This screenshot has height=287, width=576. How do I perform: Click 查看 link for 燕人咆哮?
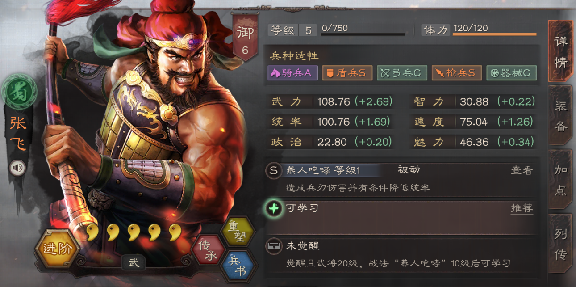point(522,170)
